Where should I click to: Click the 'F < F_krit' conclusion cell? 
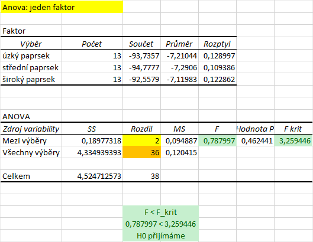coord(161,212)
